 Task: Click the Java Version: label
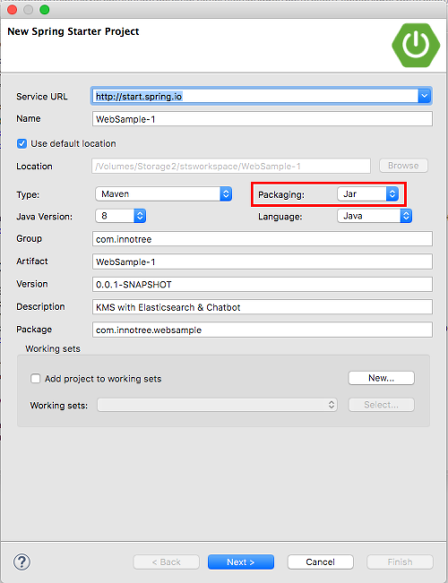pos(44,217)
